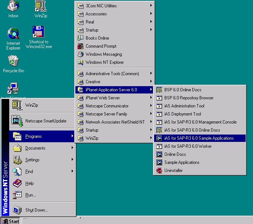Image resolution: width=253 pixels, height=224 pixels.
Task: Click BSP 6.0 Repository Browser icon
Action: [x=159, y=98]
